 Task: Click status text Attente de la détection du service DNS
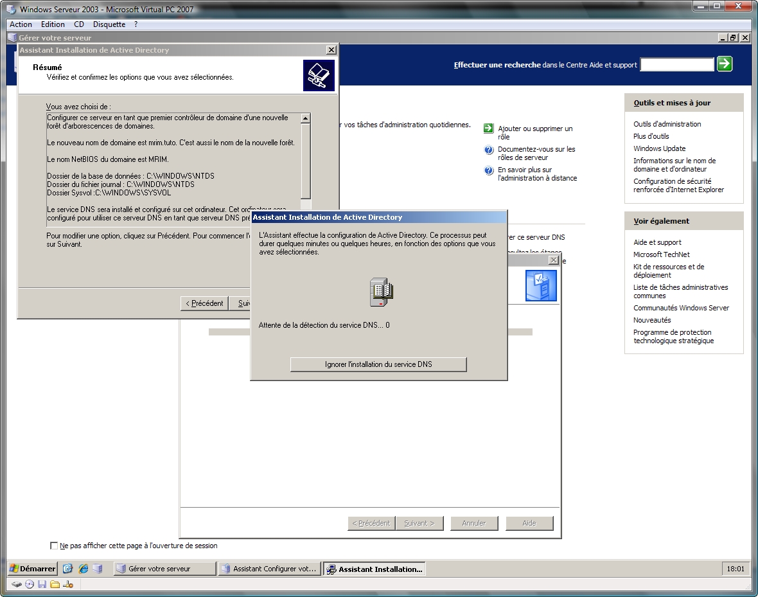[324, 325]
